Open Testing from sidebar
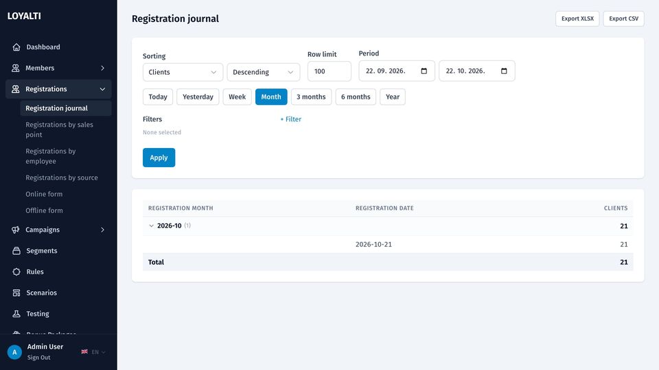 click(x=58, y=313)
